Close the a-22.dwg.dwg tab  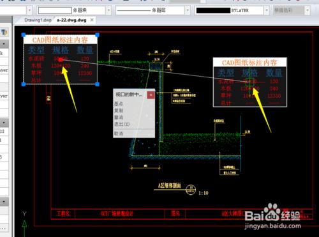pyautogui.click(x=92, y=20)
